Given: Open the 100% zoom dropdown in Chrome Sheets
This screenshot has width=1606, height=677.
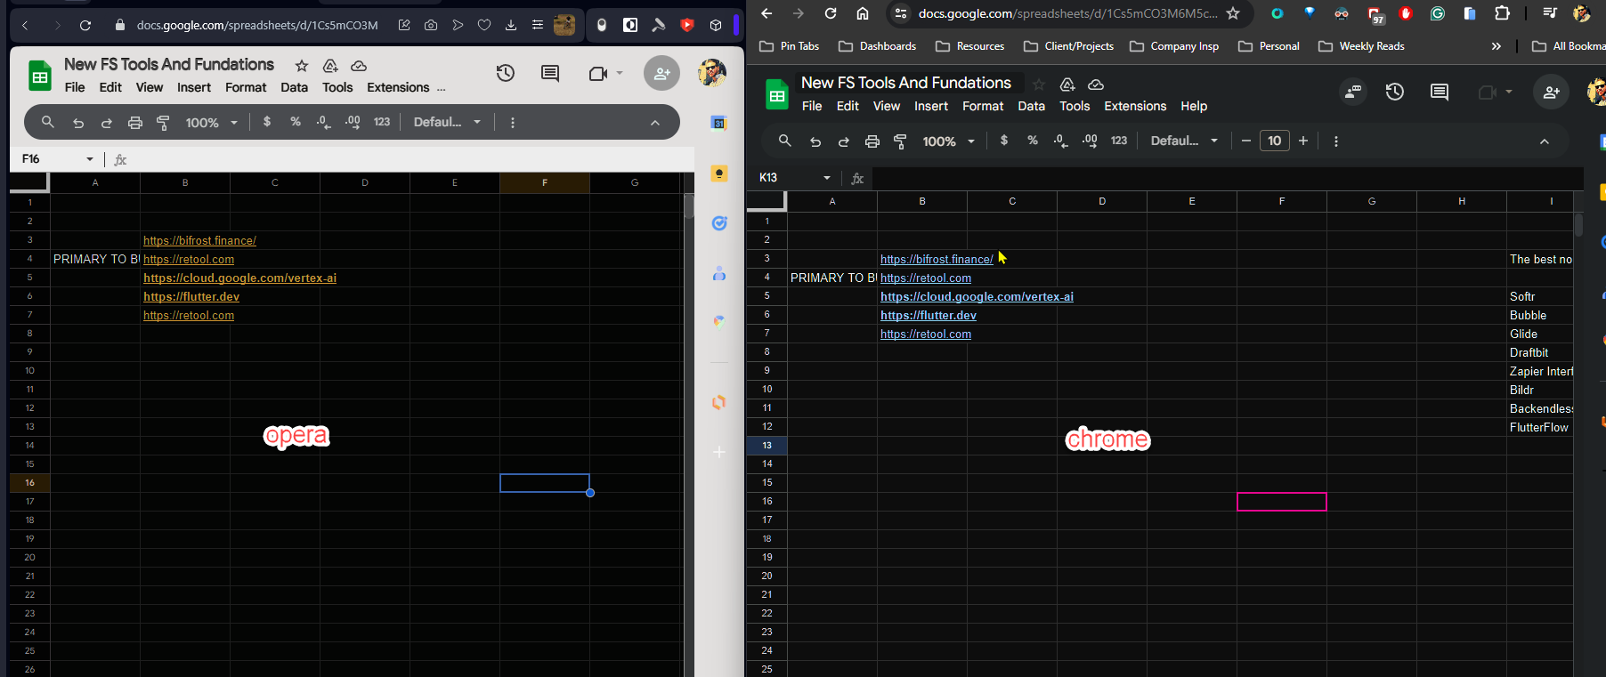Looking at the screenshot, I should pyautogui.click(x=949, y=141).
